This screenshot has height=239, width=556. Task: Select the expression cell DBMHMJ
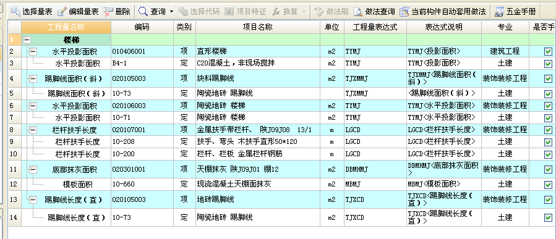[375, 170]
